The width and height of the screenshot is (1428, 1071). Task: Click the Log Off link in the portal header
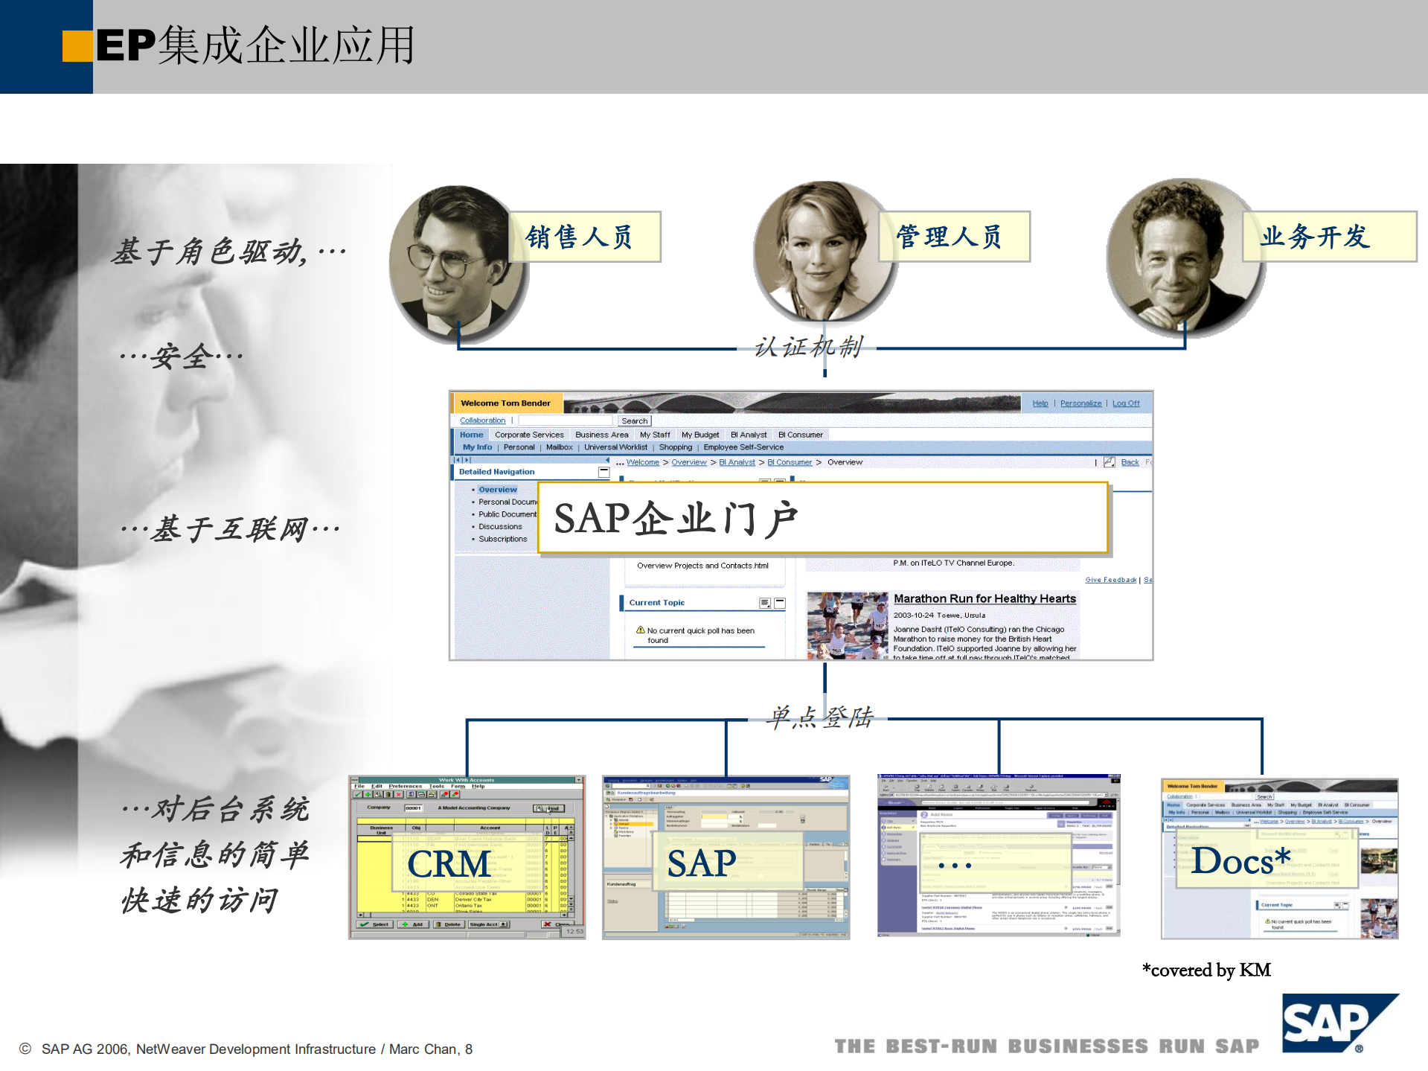pyautogui.click(x=1125, y=403)
